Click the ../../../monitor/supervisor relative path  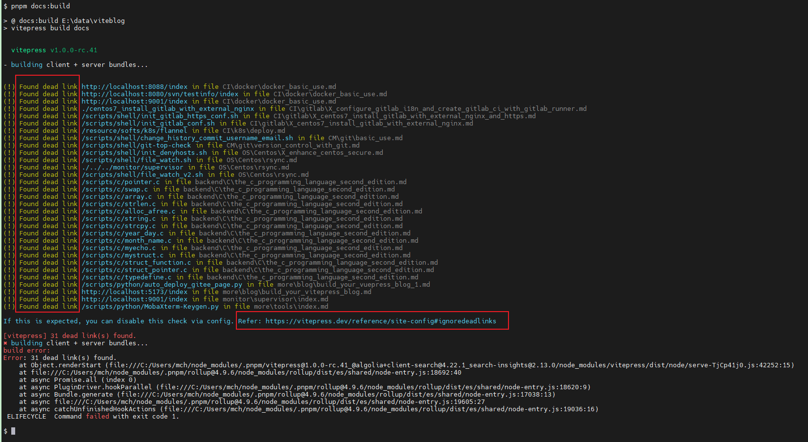tap(132, 167)
